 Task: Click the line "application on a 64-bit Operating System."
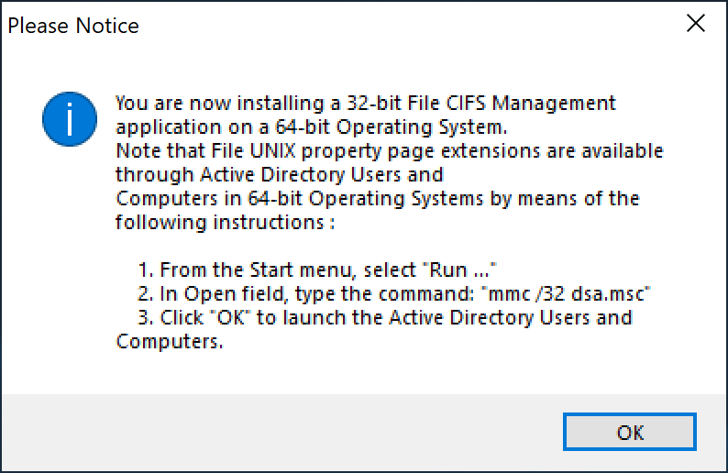[x=312, y=126]
